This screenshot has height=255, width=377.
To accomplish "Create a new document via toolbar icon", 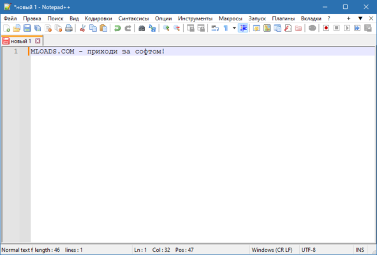I will [6, 28].
